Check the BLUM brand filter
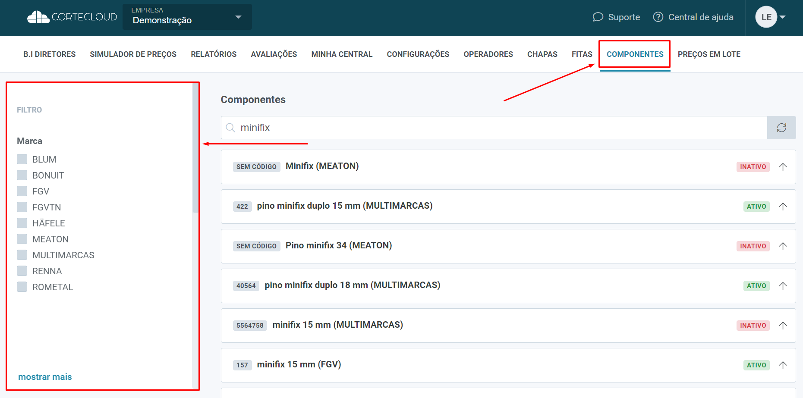The image size is (803, 398). [x=22, y=159]
